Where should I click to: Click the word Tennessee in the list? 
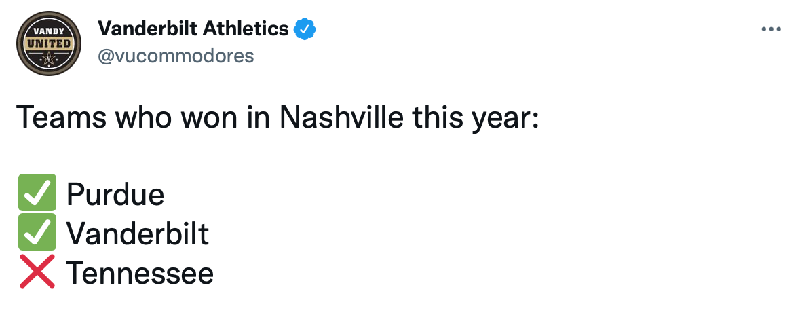coord(140,274)
